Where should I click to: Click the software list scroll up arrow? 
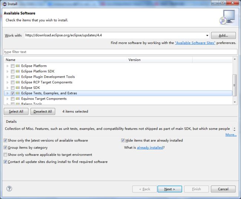pyautogui.click(x=235, y=59)
